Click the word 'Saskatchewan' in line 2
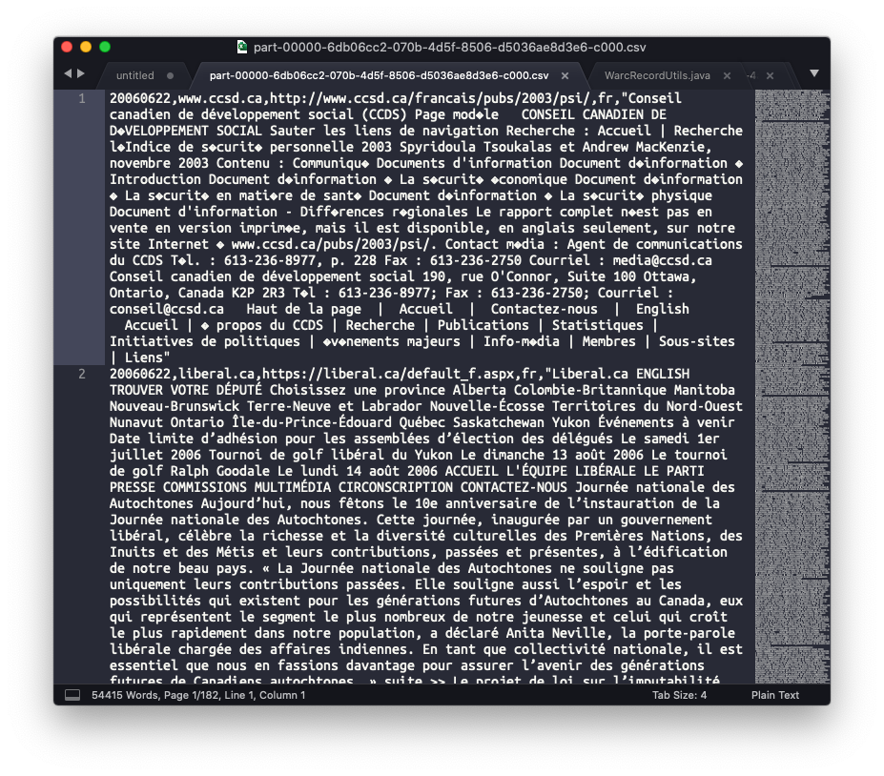Screen dimensions: 884x776 click(499, 422)
